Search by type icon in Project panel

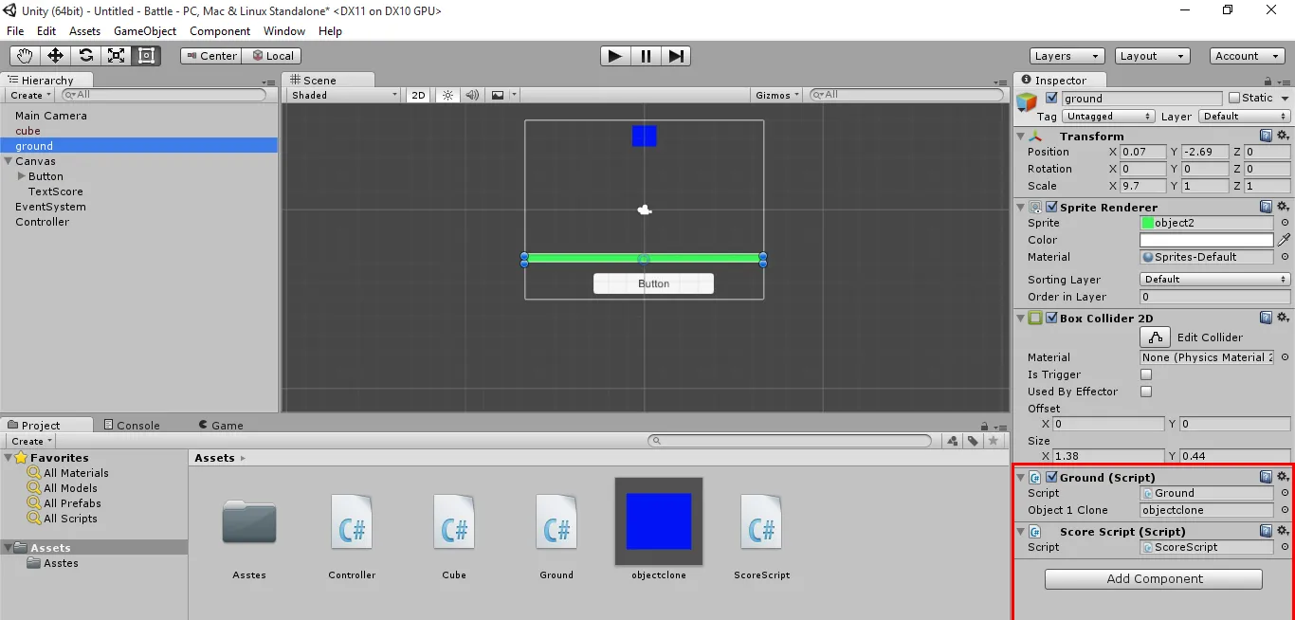(x=953, y=441)
